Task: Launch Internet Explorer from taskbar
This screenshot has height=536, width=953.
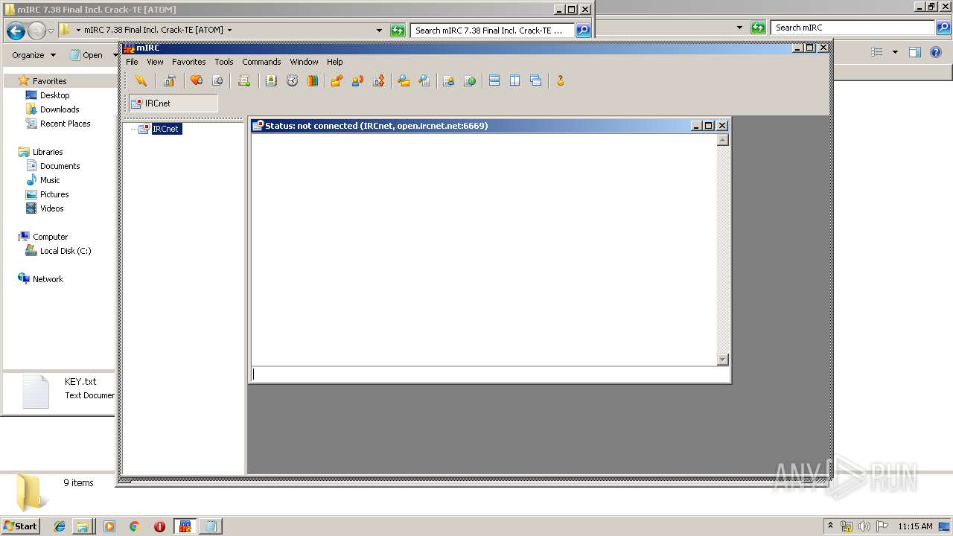Action: coord(60,526)
